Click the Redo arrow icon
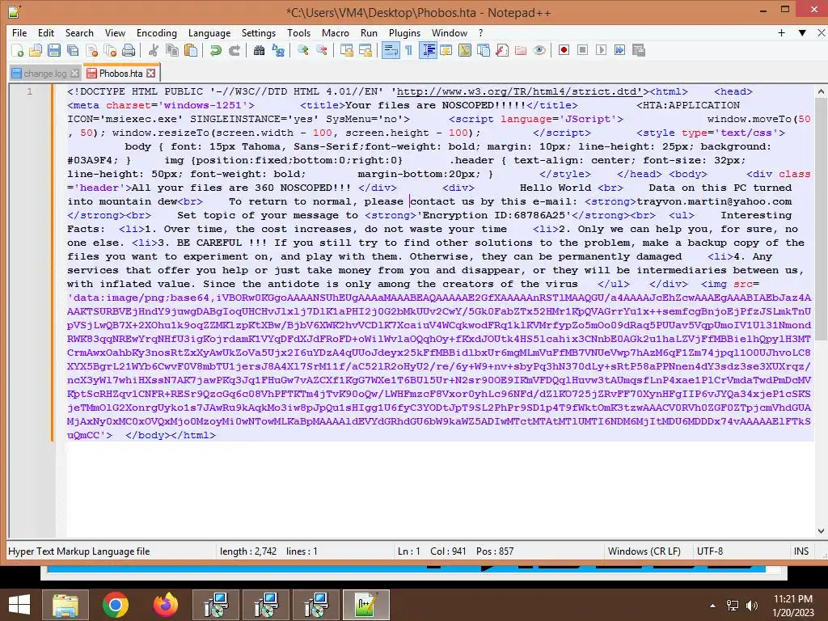This screenshot has width=828, height=621. click(x=234, y=50)
